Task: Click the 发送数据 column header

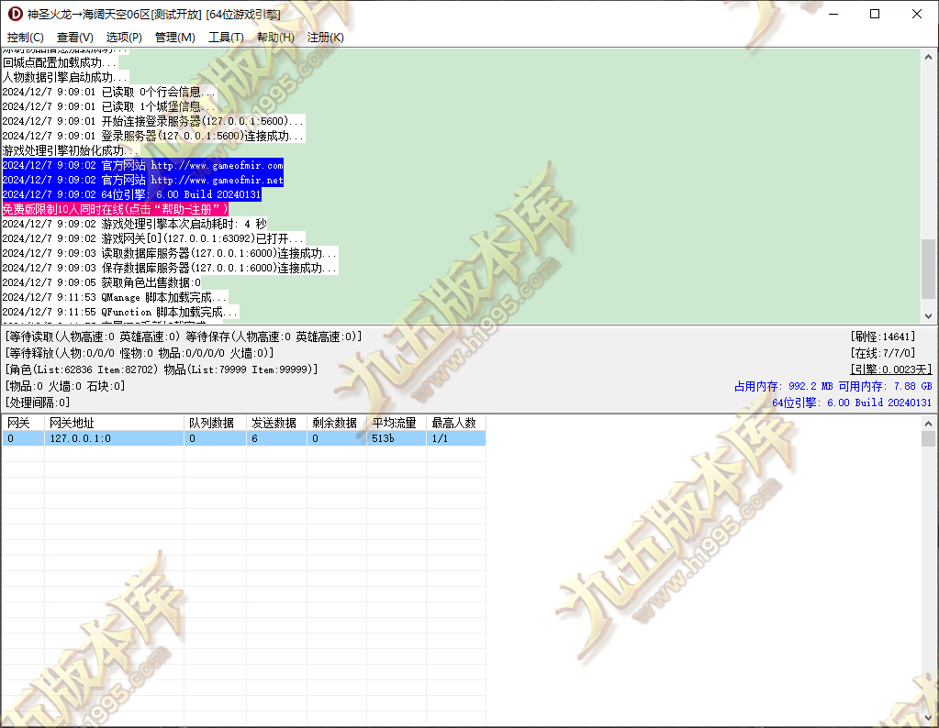Action: pos(276,423)
